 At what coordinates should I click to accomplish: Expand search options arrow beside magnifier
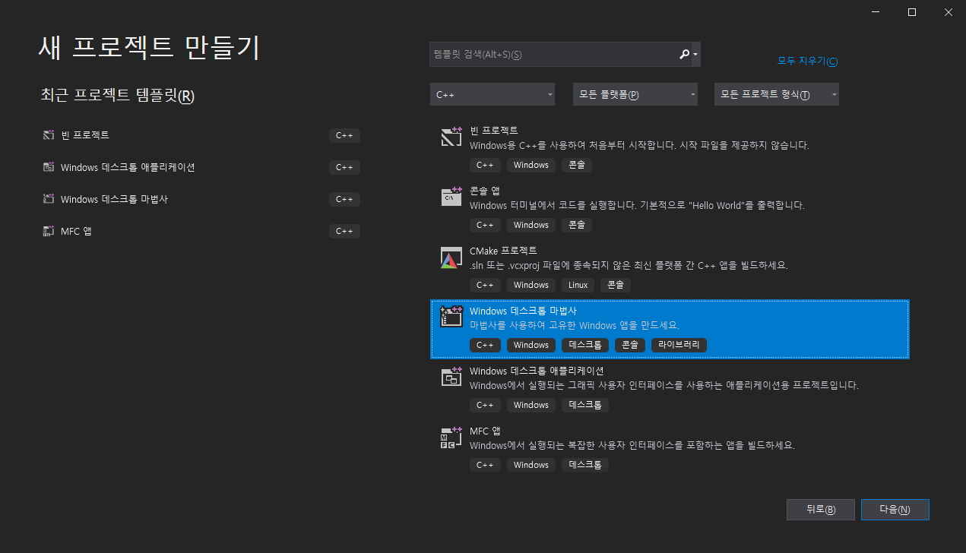click(695, 55)
